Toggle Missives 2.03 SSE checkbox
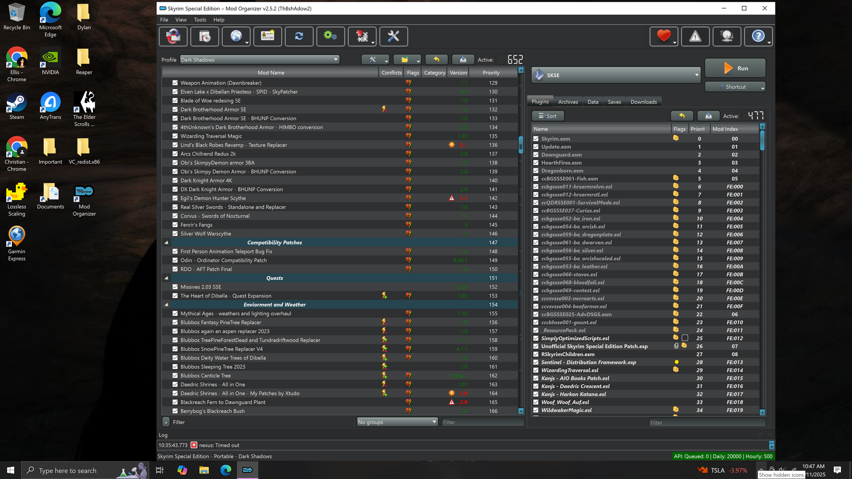Screen dimensions: 852x479 pyautogui.click(x=175, y=287)
